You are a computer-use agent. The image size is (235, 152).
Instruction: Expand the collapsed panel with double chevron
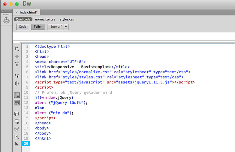pyautogui.click(x=2, y=11)
